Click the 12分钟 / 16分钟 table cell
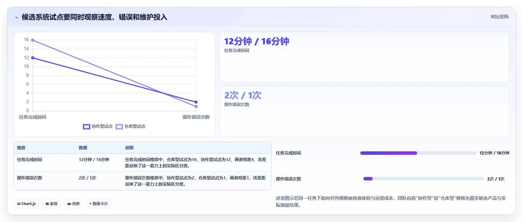523x222 pixels. [94, 160]
